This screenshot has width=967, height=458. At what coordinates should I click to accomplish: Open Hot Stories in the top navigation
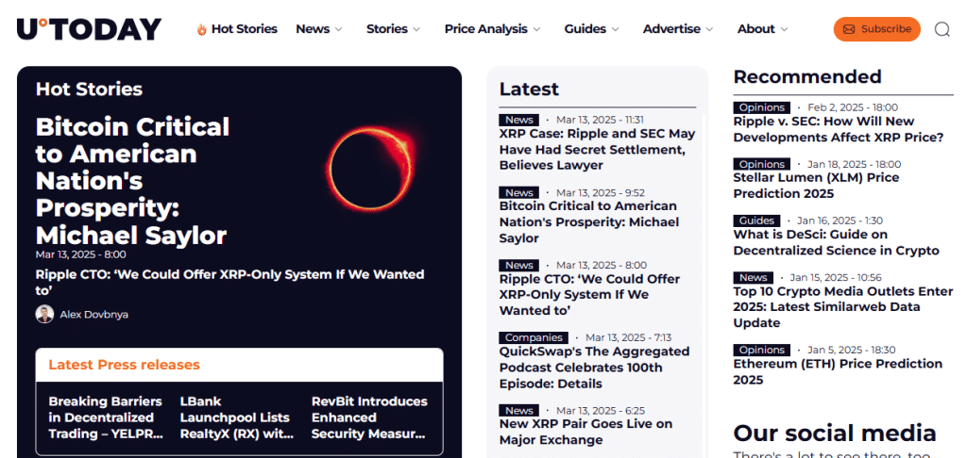(x=245, y=29)
